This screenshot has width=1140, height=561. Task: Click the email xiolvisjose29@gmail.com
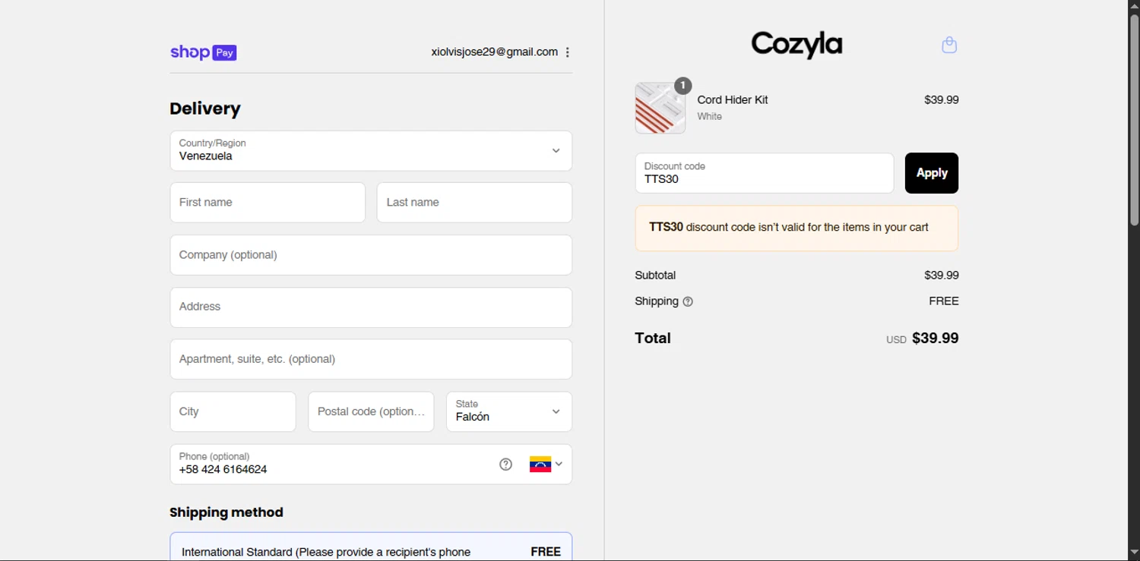pos(494,52)
